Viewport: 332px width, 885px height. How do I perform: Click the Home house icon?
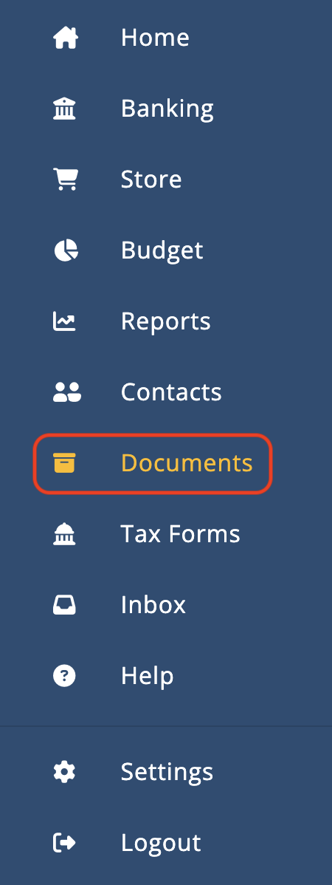66,38
